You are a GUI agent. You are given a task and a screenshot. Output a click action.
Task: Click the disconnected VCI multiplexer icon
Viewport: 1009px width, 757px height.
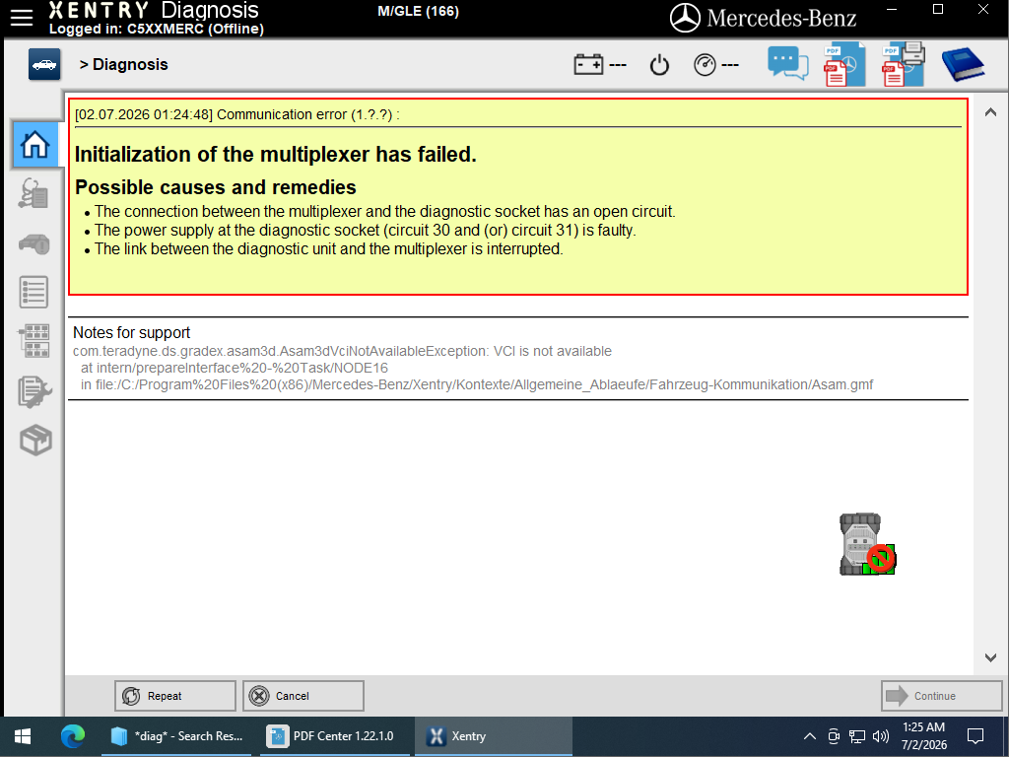point(867,544)
